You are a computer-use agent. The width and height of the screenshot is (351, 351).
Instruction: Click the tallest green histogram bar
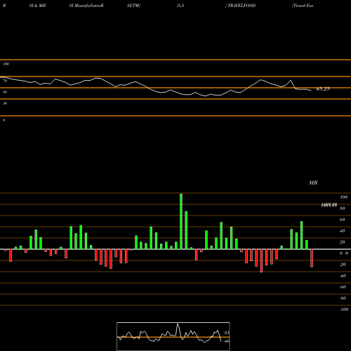pos(181,221)
